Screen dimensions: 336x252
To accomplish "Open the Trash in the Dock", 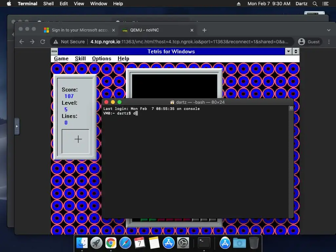I will tap(254, 243).
